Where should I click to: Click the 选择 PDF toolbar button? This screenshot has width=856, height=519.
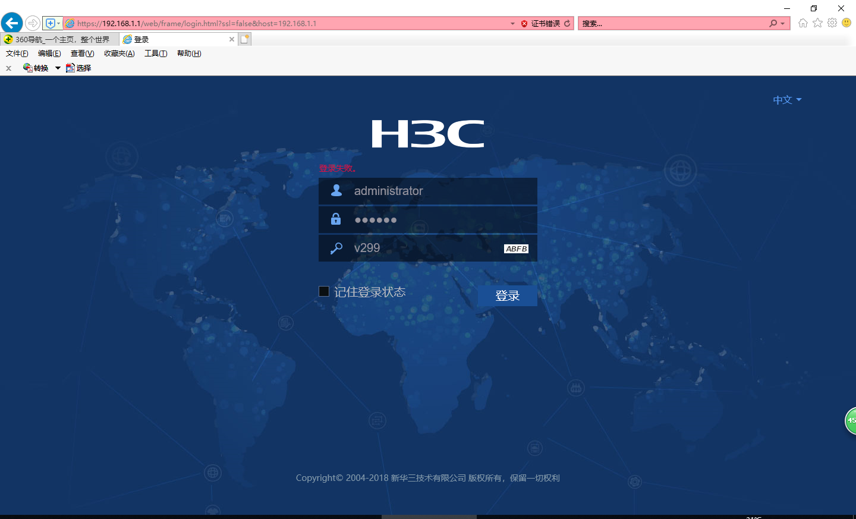(78, 68)
